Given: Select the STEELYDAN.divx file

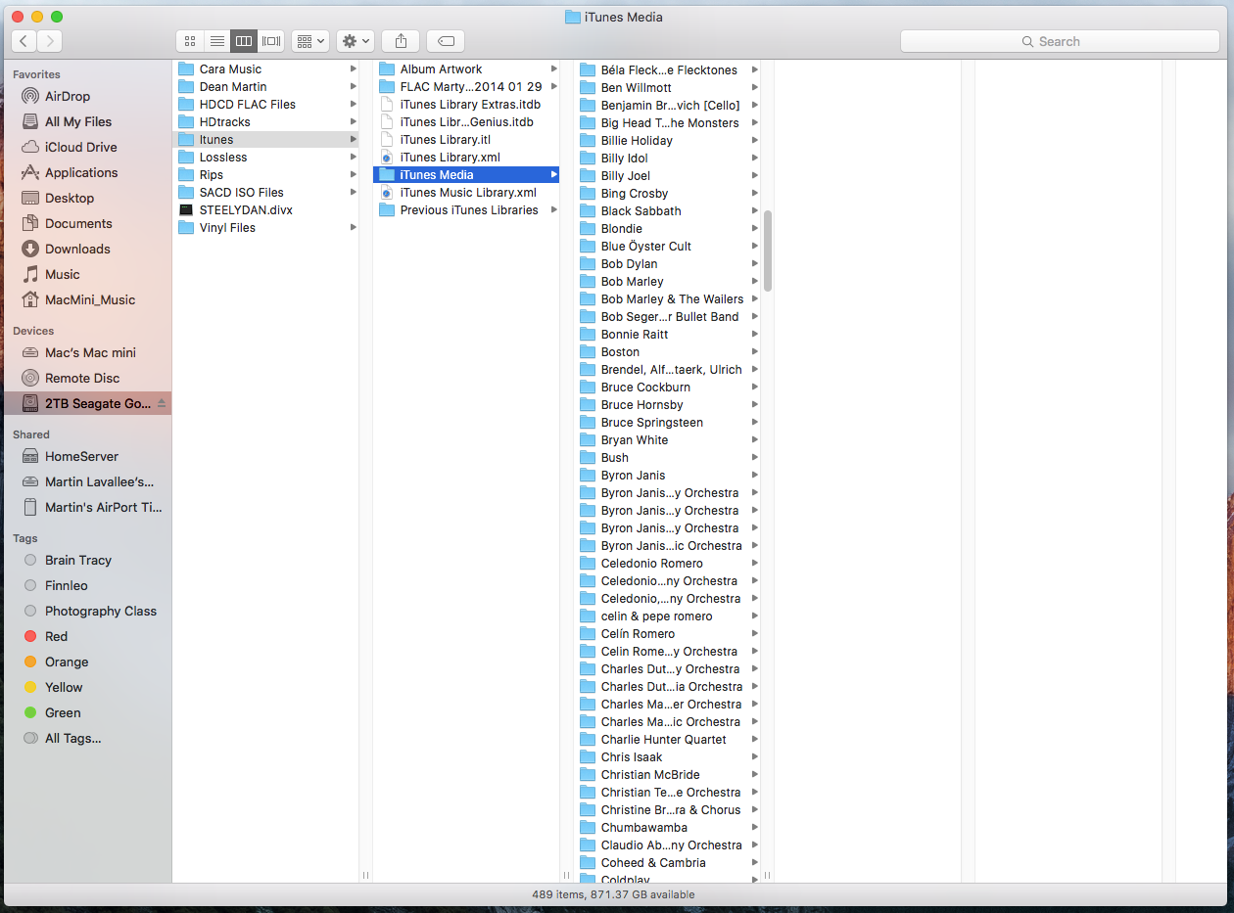Looking at the screenshot, I should pos(265,210).
